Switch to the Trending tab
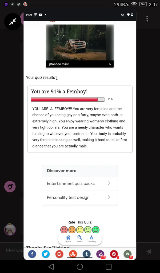This screenshot has width=160, height=273. [91, 239]
